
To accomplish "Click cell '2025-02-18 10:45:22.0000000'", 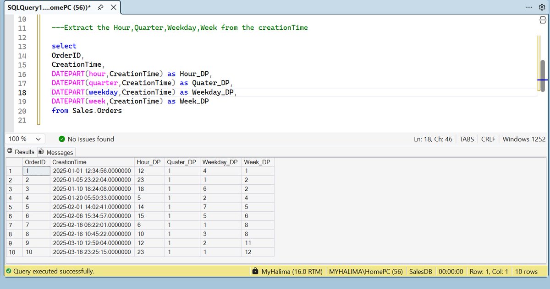I will click(92, 234).
